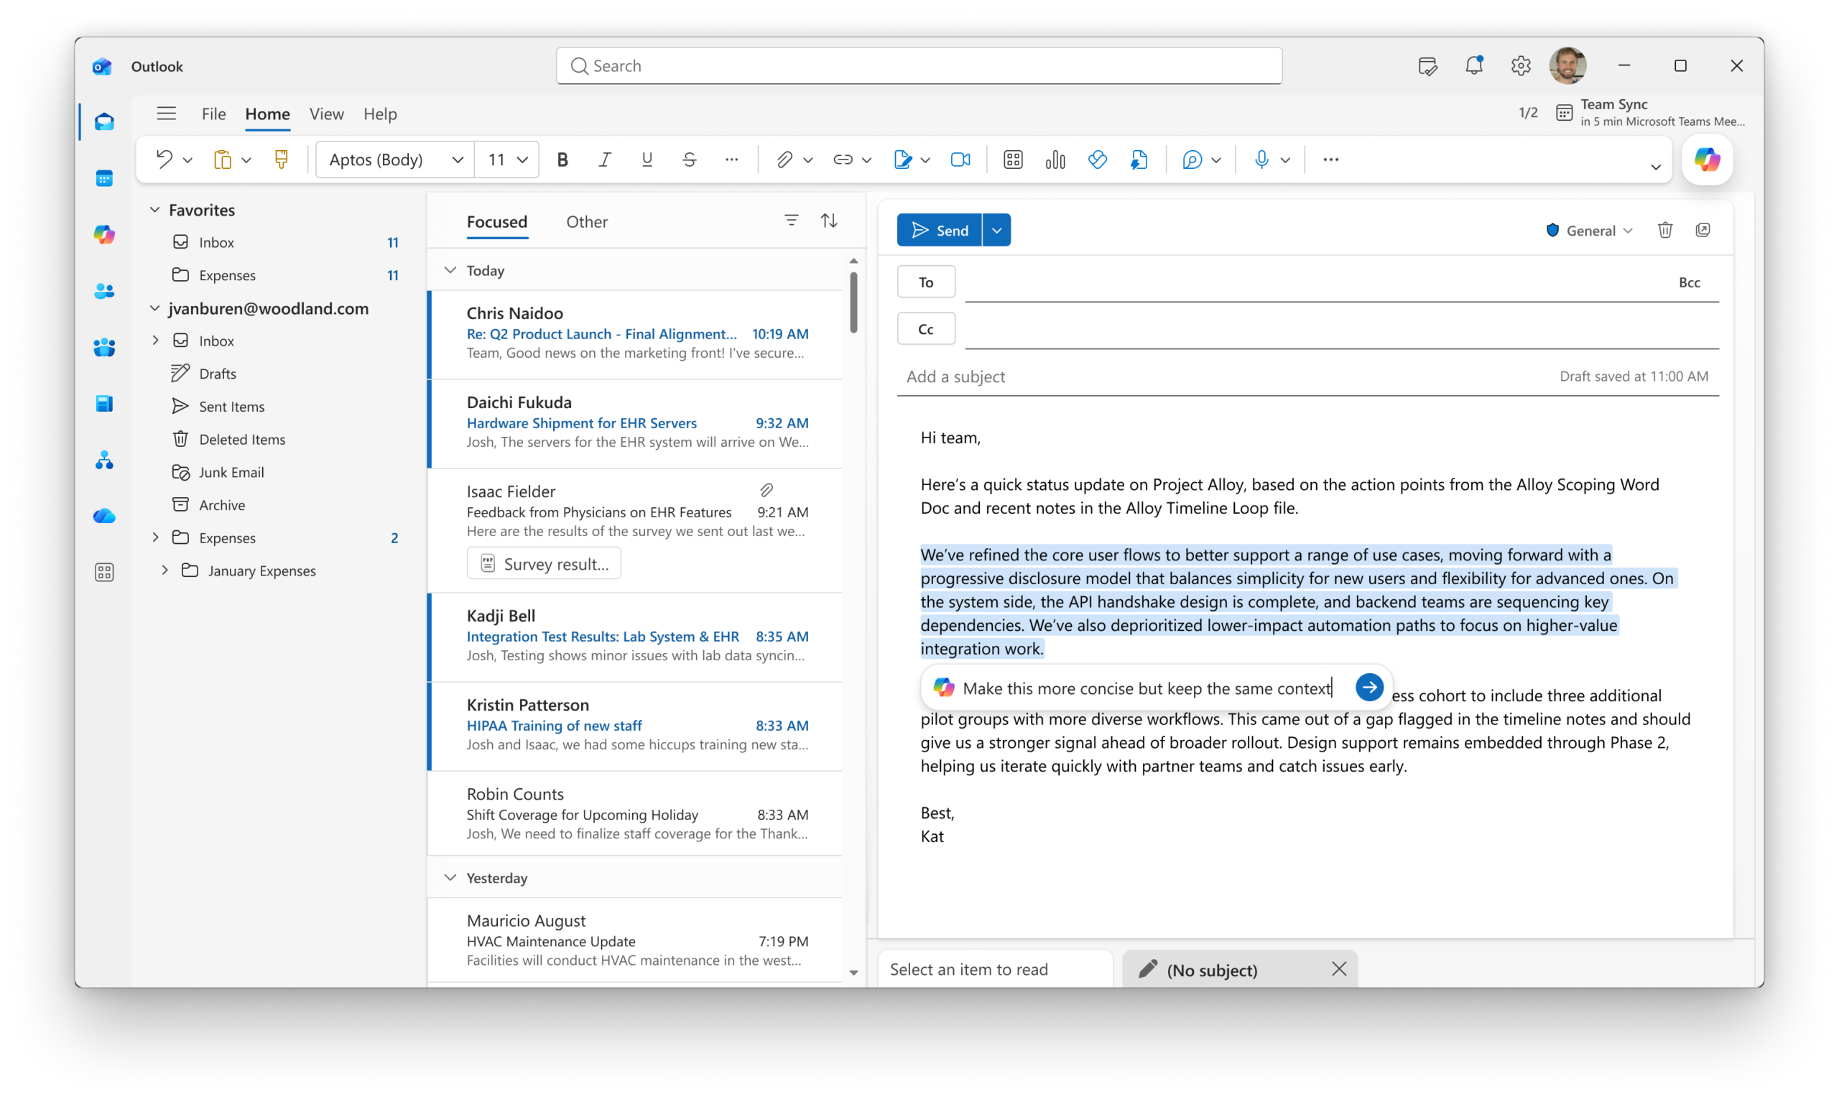Select the View ribbon tab
The image size is (1839, 1100).
326,114
